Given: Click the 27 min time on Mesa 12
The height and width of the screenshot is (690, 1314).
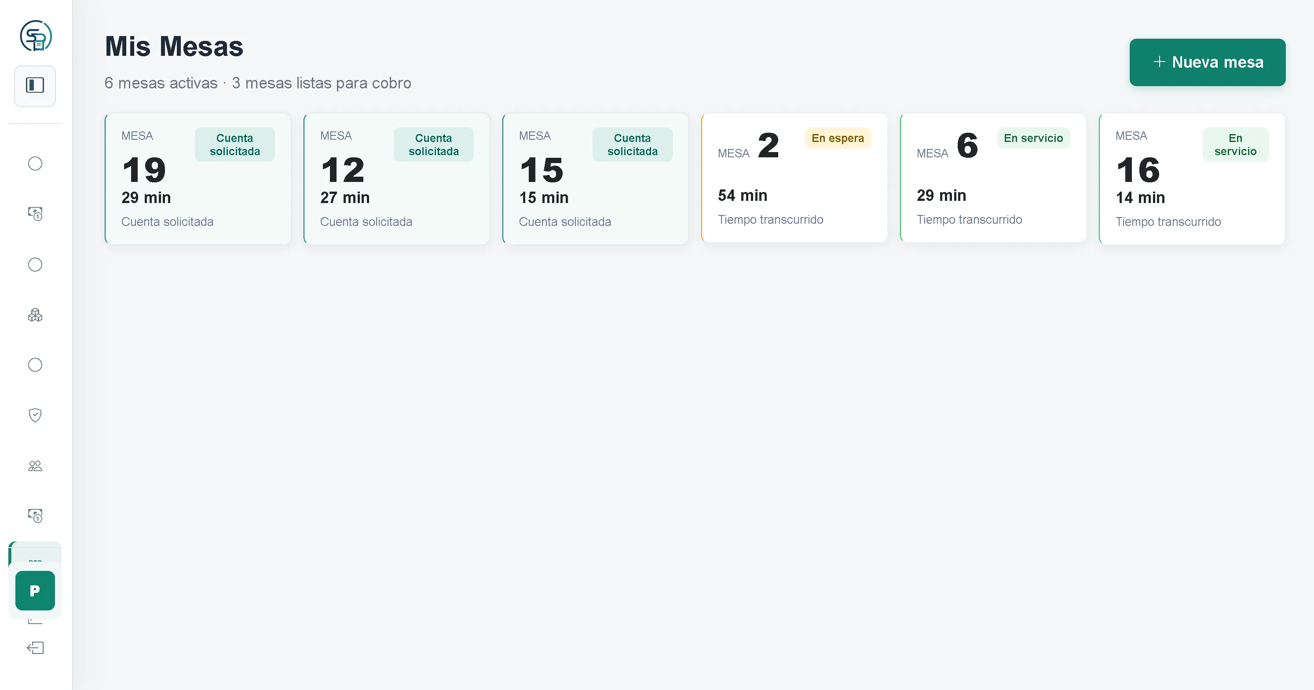Looking at the screenshot, I should click(x=345, y=197).
